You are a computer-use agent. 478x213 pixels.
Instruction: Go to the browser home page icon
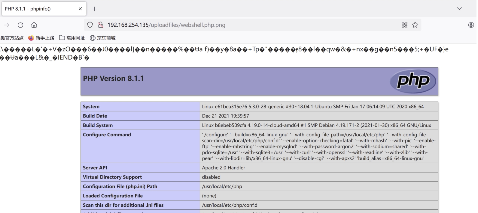34,25
